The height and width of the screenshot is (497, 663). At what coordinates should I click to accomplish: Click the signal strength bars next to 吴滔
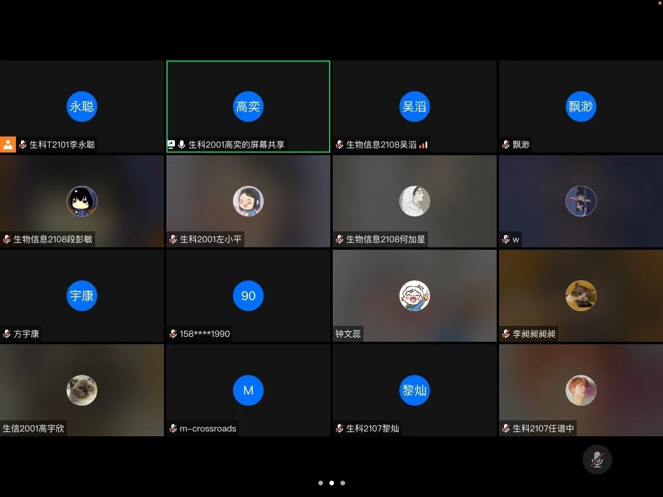[x=424, y=145]
